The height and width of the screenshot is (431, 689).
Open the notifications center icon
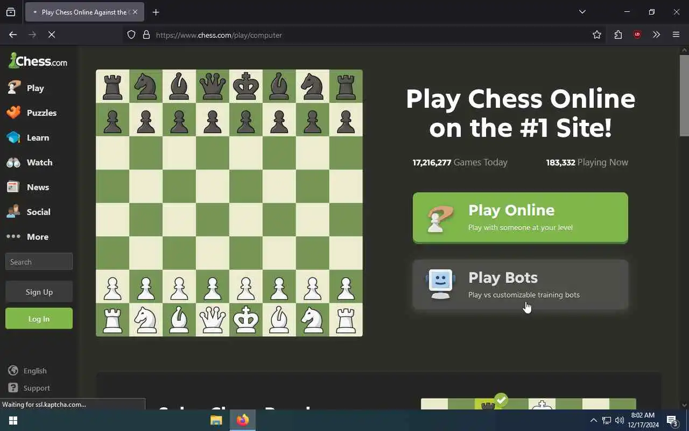click(x=672, y=420)
